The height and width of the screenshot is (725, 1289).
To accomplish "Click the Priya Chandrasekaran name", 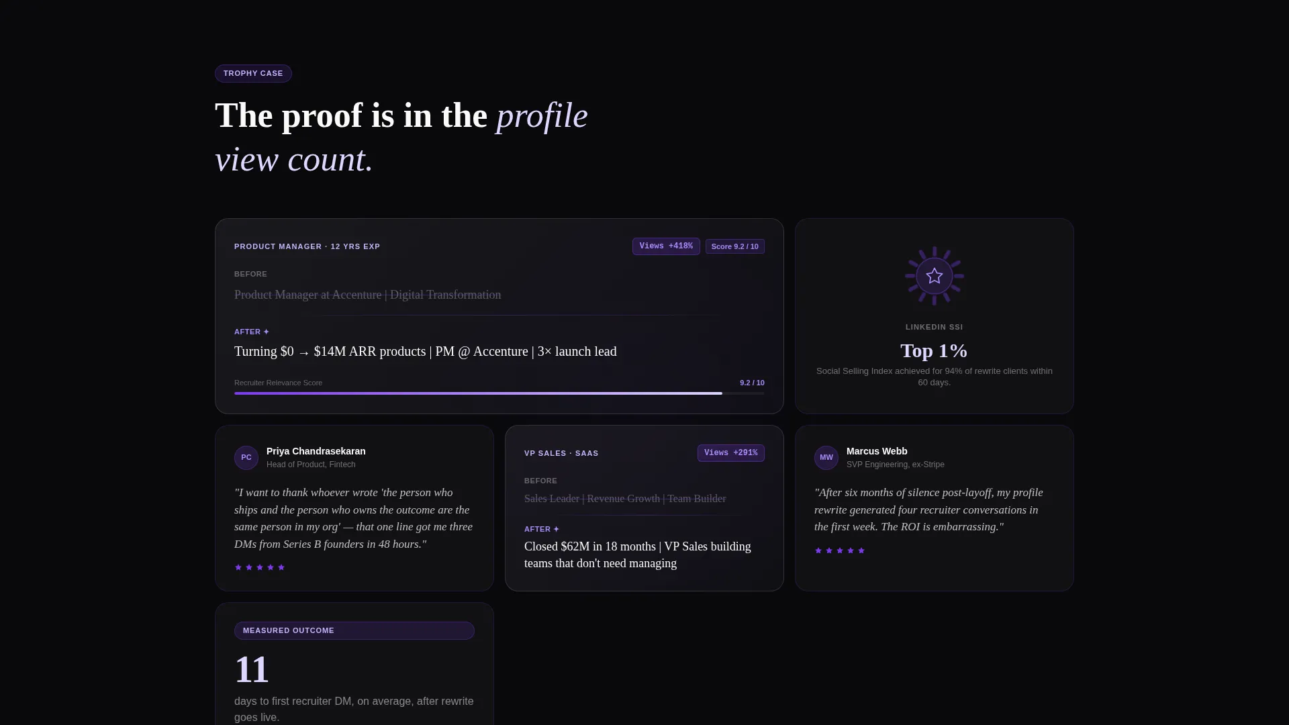I will point(316,451).
